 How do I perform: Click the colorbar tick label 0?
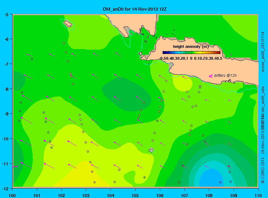191,58
